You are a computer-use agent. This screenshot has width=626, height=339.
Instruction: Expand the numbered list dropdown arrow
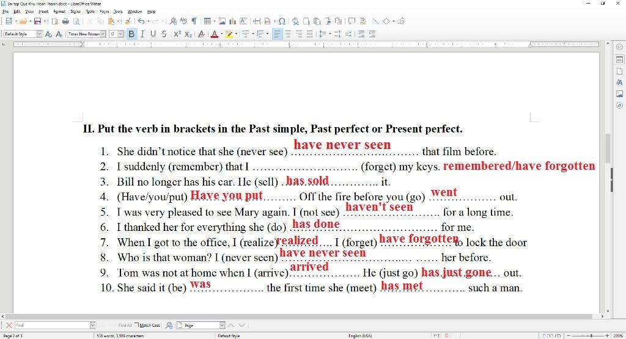267,34
